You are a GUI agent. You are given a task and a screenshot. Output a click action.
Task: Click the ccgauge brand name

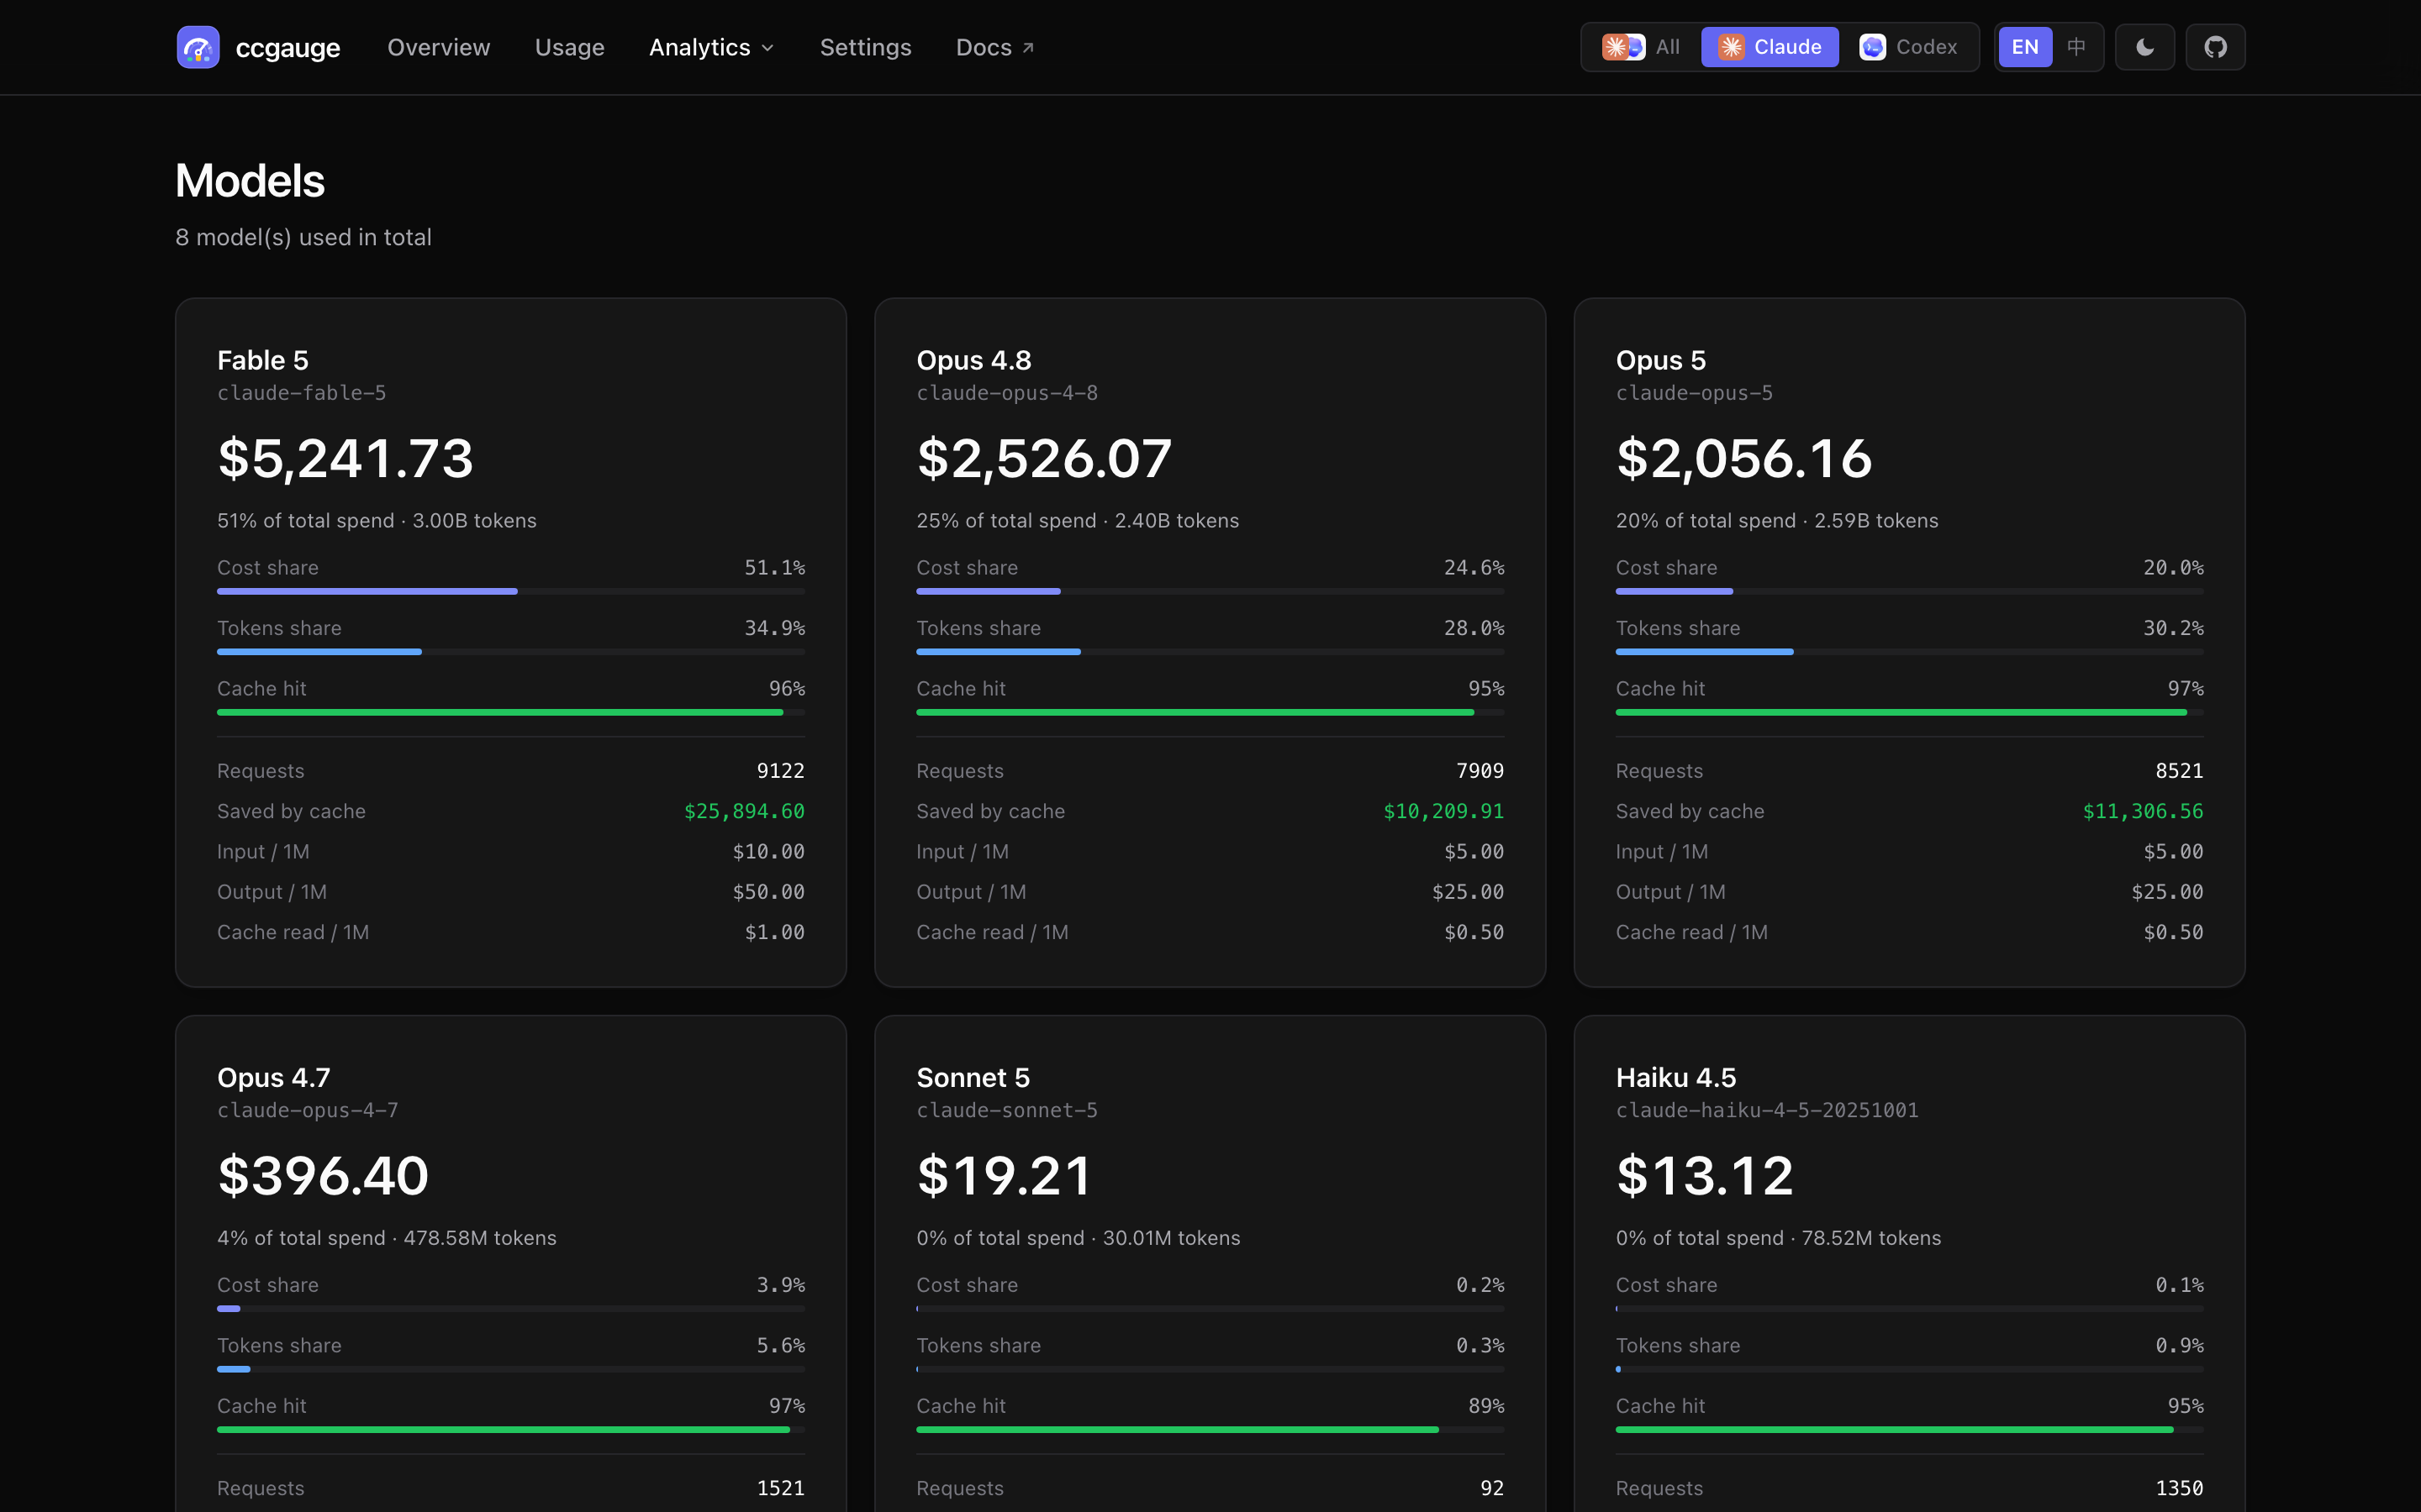288,47
